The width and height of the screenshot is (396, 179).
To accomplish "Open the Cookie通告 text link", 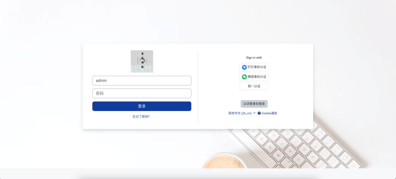I will pyautogui.click(x=269, y=113).
